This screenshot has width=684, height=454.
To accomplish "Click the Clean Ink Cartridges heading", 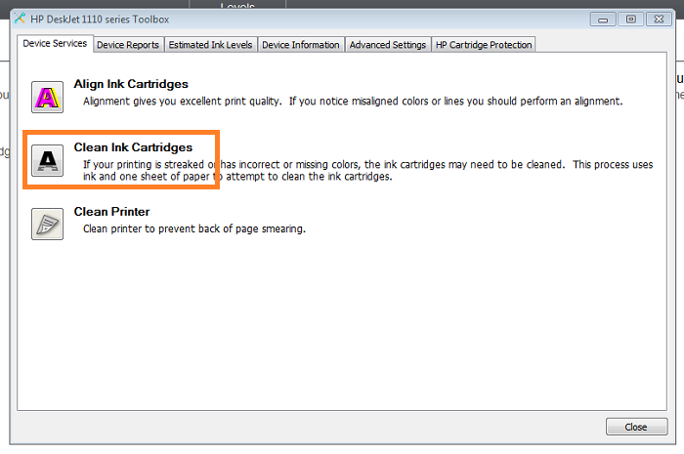I will (133, 147).
